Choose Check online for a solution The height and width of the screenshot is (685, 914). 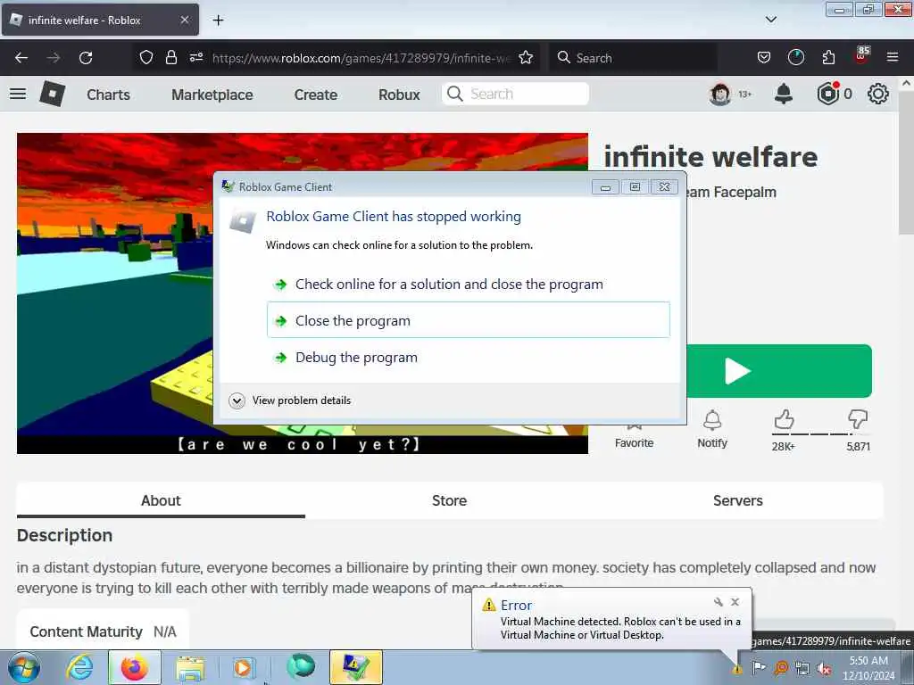tap(469, 285)
